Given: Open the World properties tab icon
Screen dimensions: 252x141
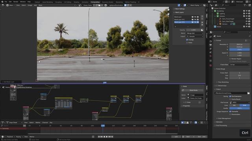Looking at the screenshot, I should [211, 56].
